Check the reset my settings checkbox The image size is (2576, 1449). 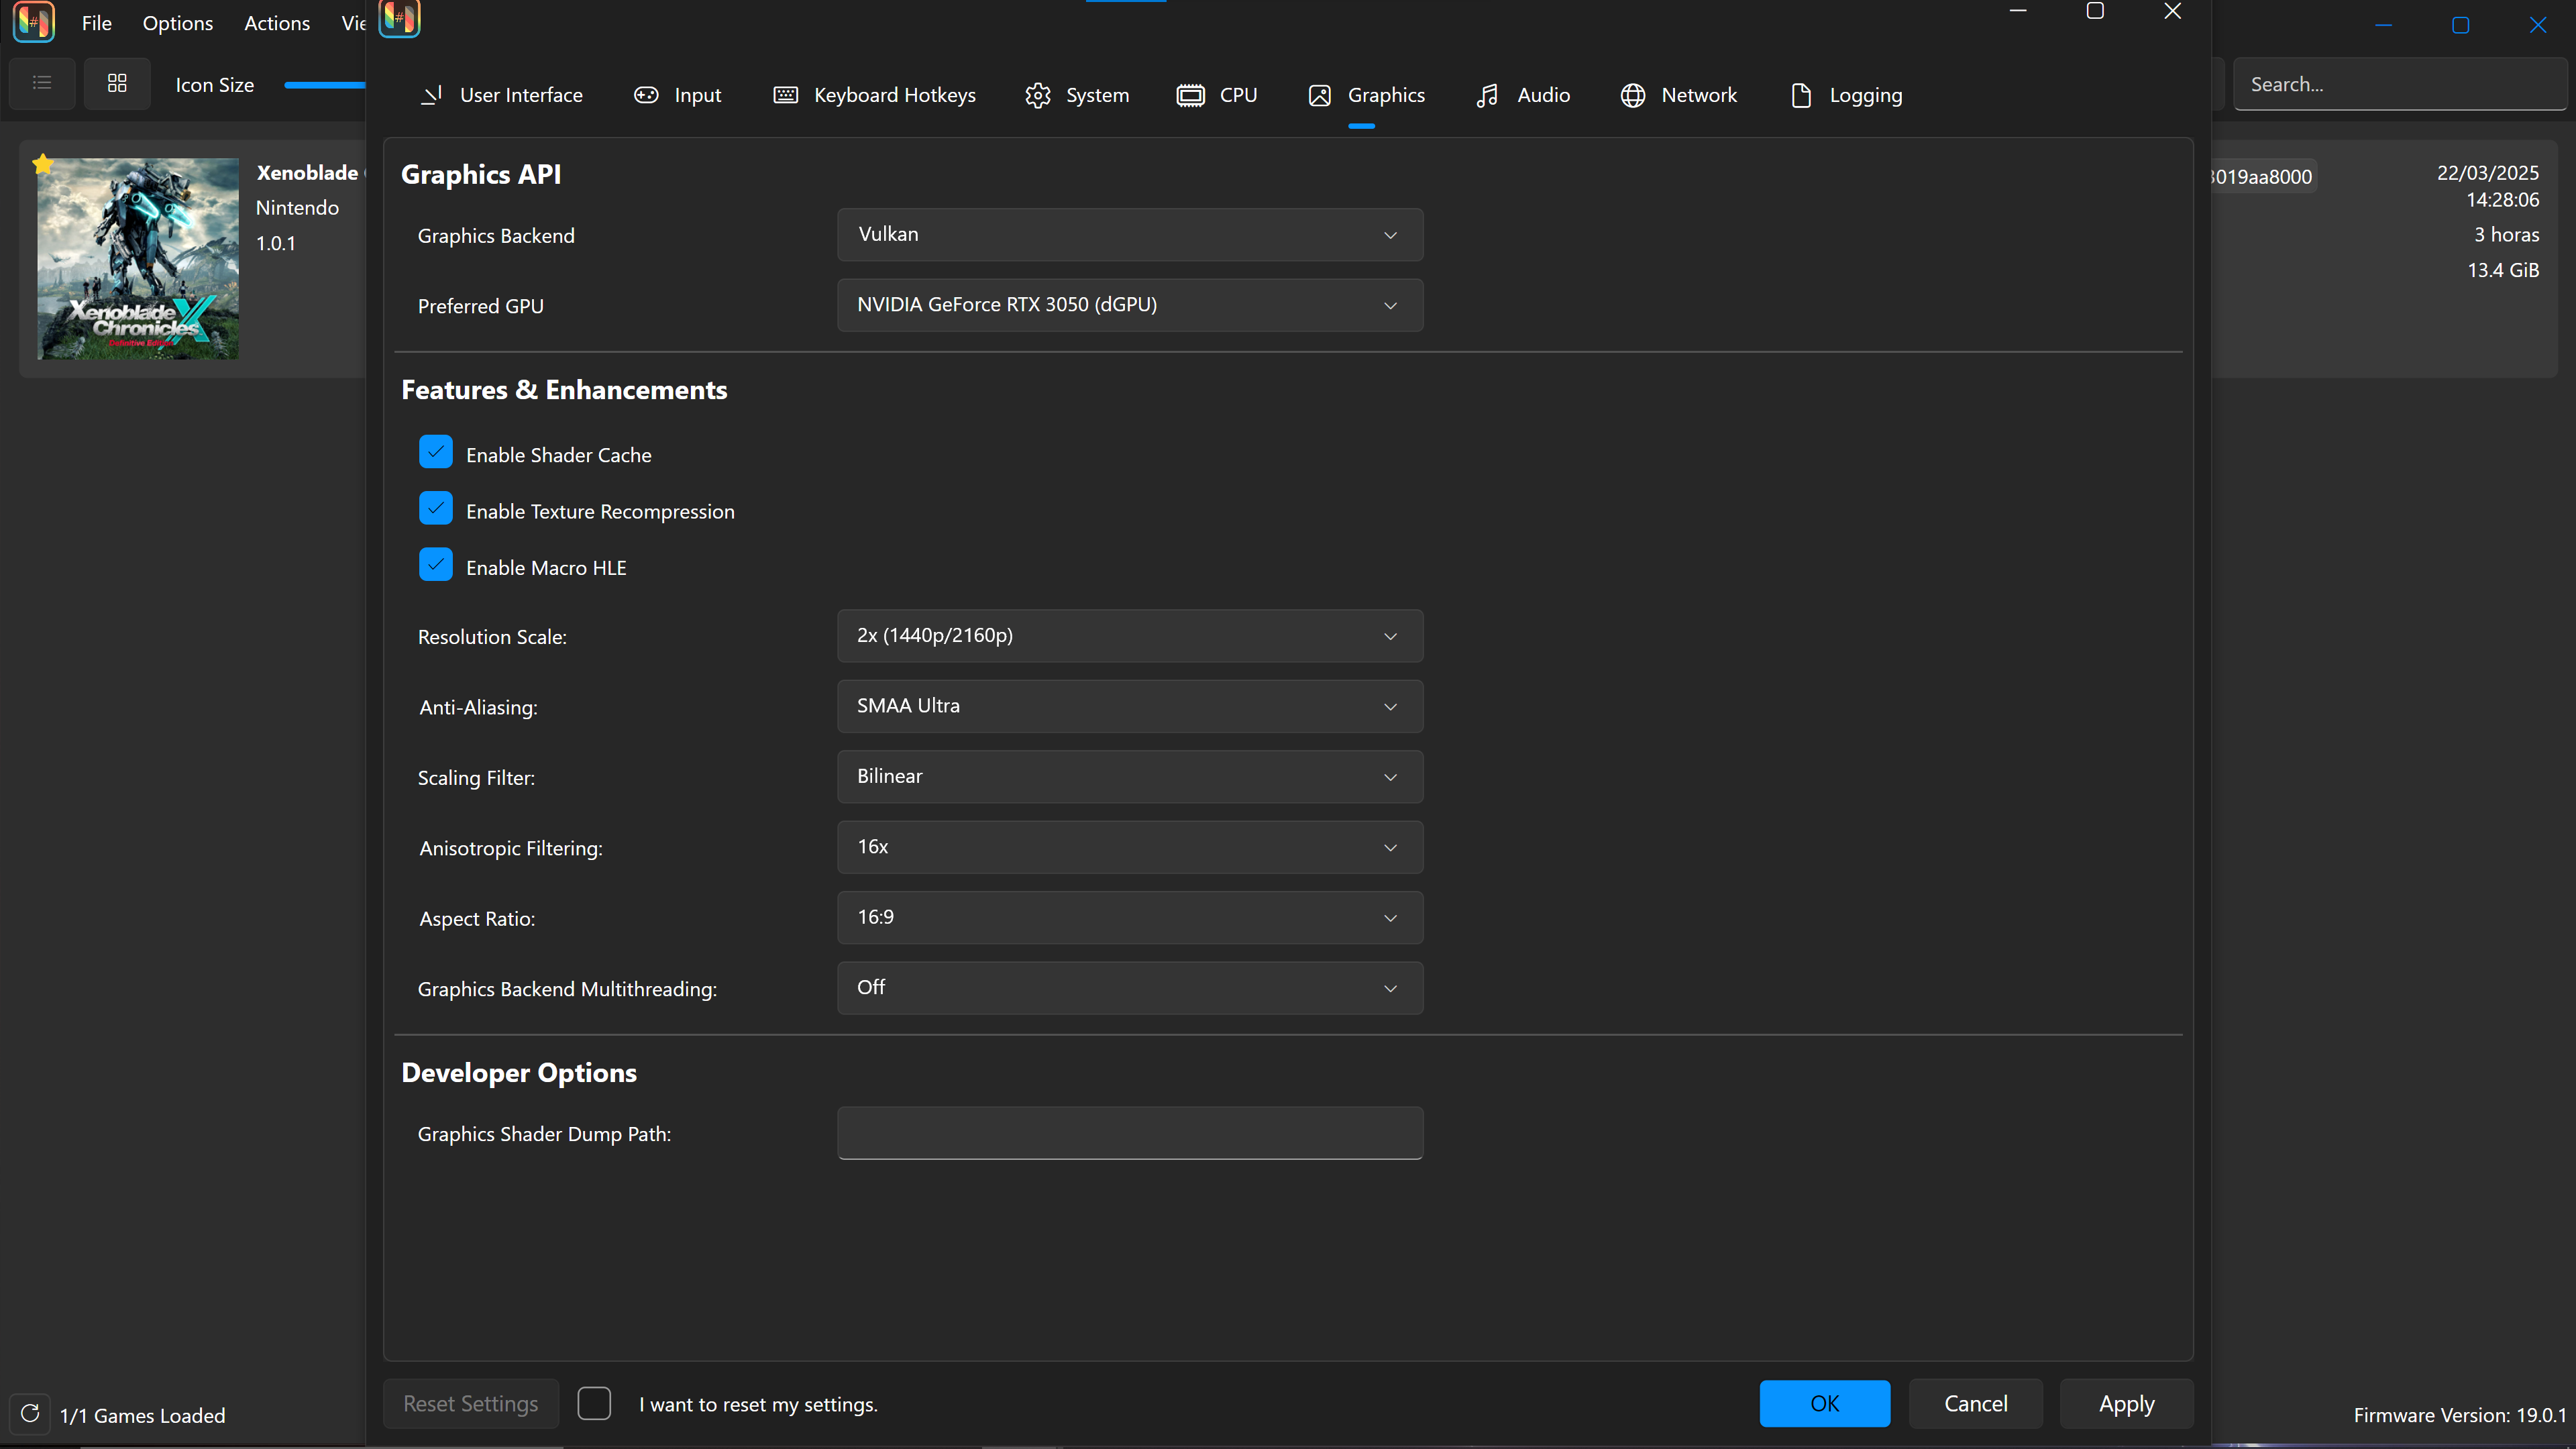(x=594, y=1403)
